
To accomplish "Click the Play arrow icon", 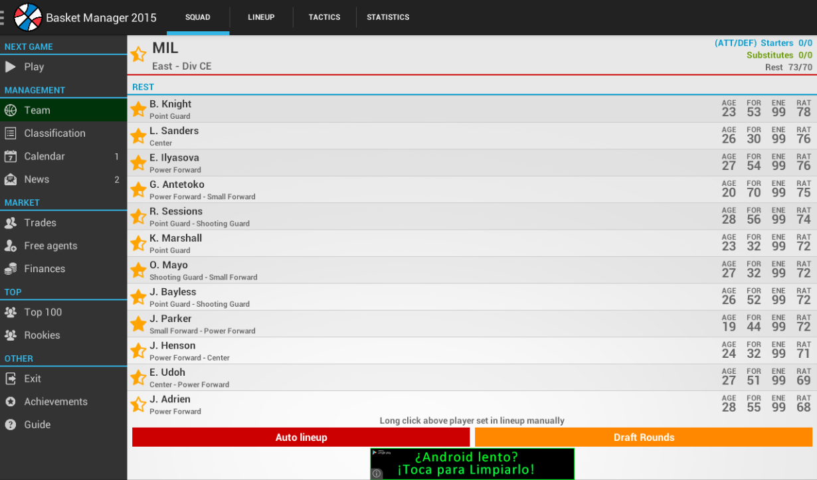I will pyautogui.click(x=11, y=67).
